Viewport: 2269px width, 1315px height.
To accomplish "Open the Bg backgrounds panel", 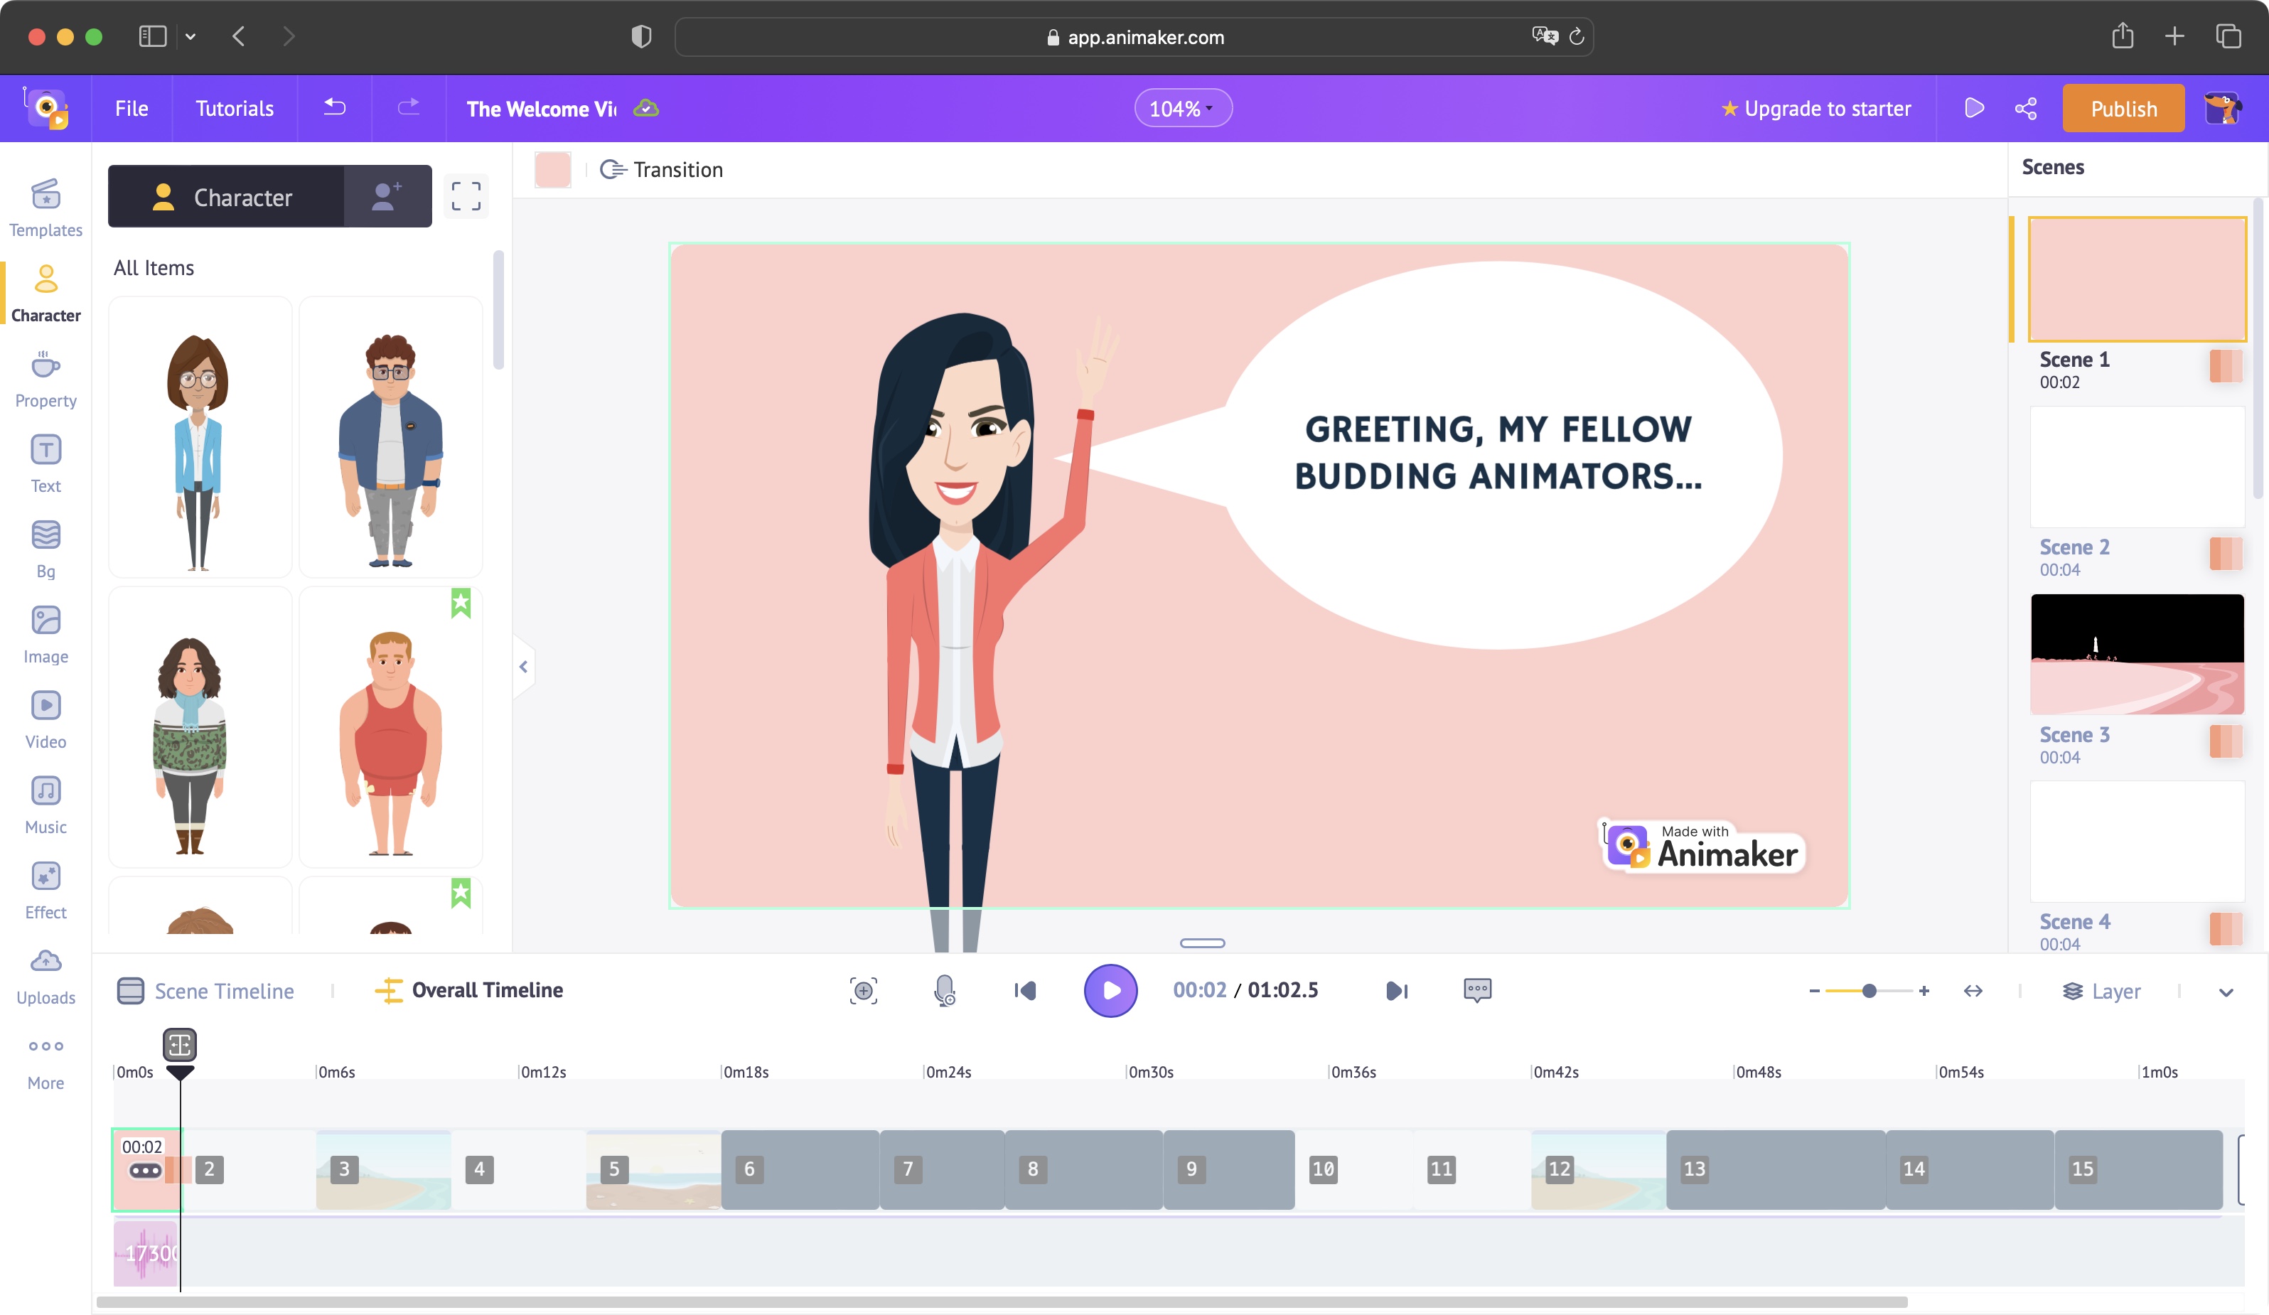I will [x=45, y=548].
